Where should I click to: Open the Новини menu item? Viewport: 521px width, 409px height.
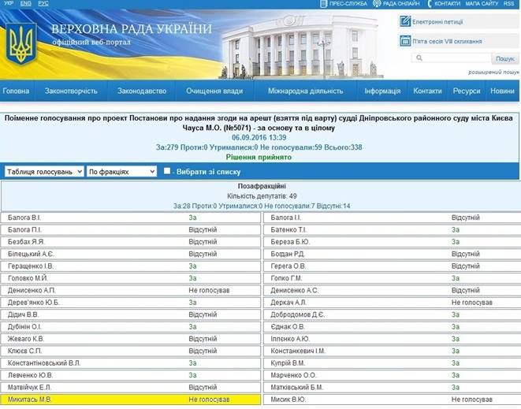point(502,91)
